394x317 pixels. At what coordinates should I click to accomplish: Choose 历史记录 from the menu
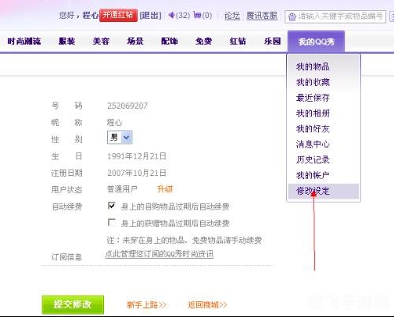[313, 160]
